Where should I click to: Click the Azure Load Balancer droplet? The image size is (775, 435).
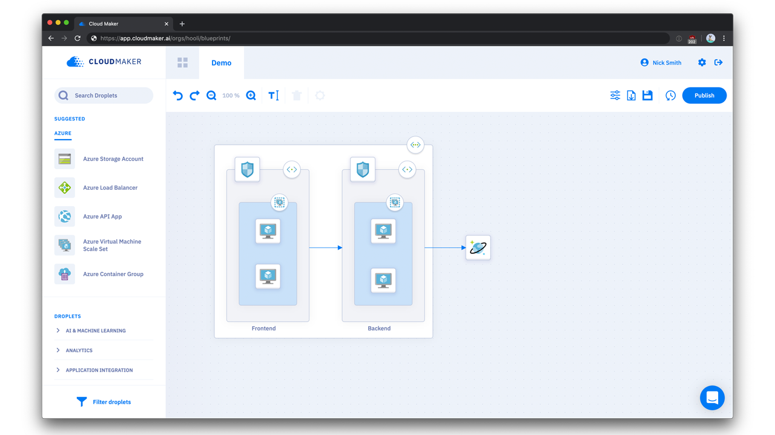104,188
